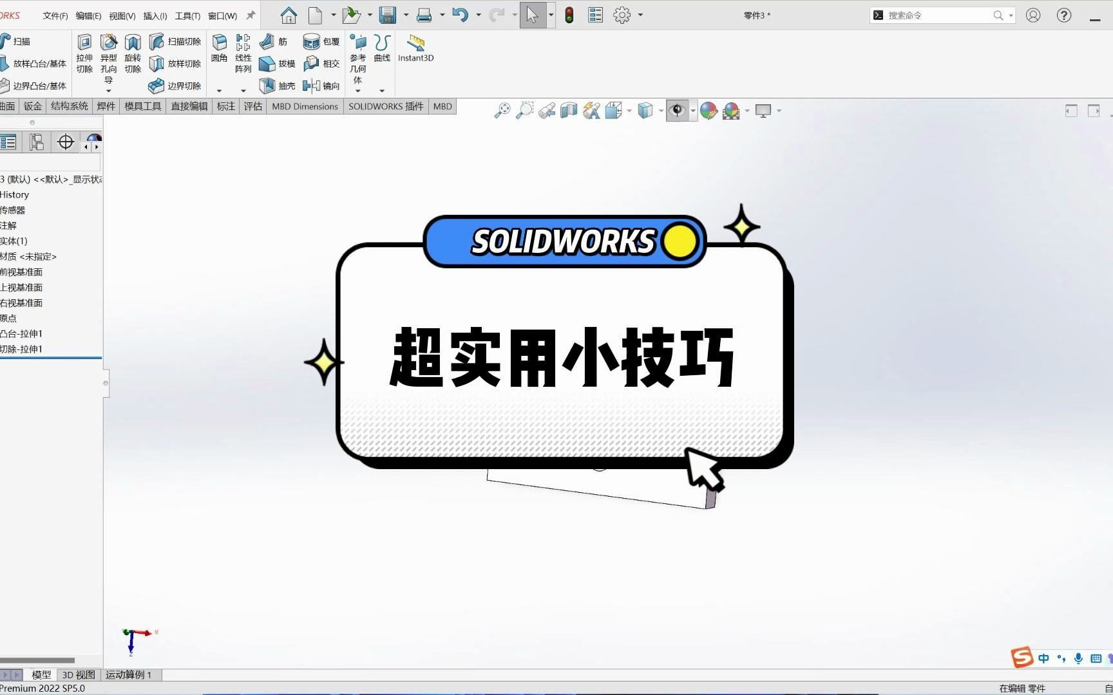Viewport: 1113px width, 695px height.
Task: Select the 旋转切除 (Revolved Cut) tool
Action: (132, 55)
